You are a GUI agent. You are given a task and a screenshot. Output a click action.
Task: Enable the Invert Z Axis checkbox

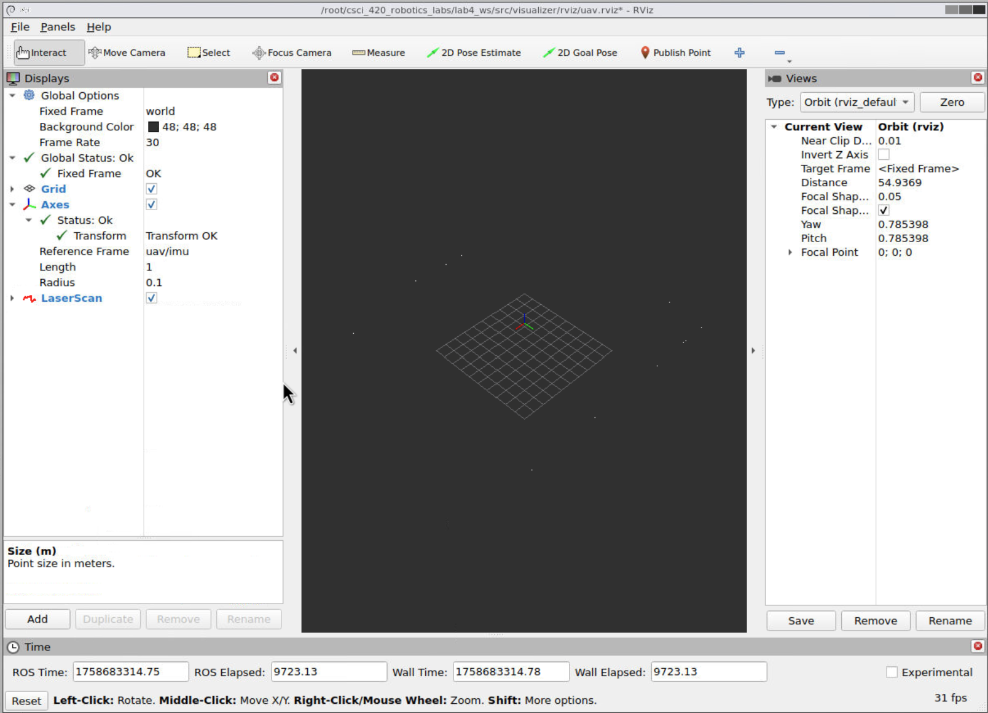click(884, 155)
